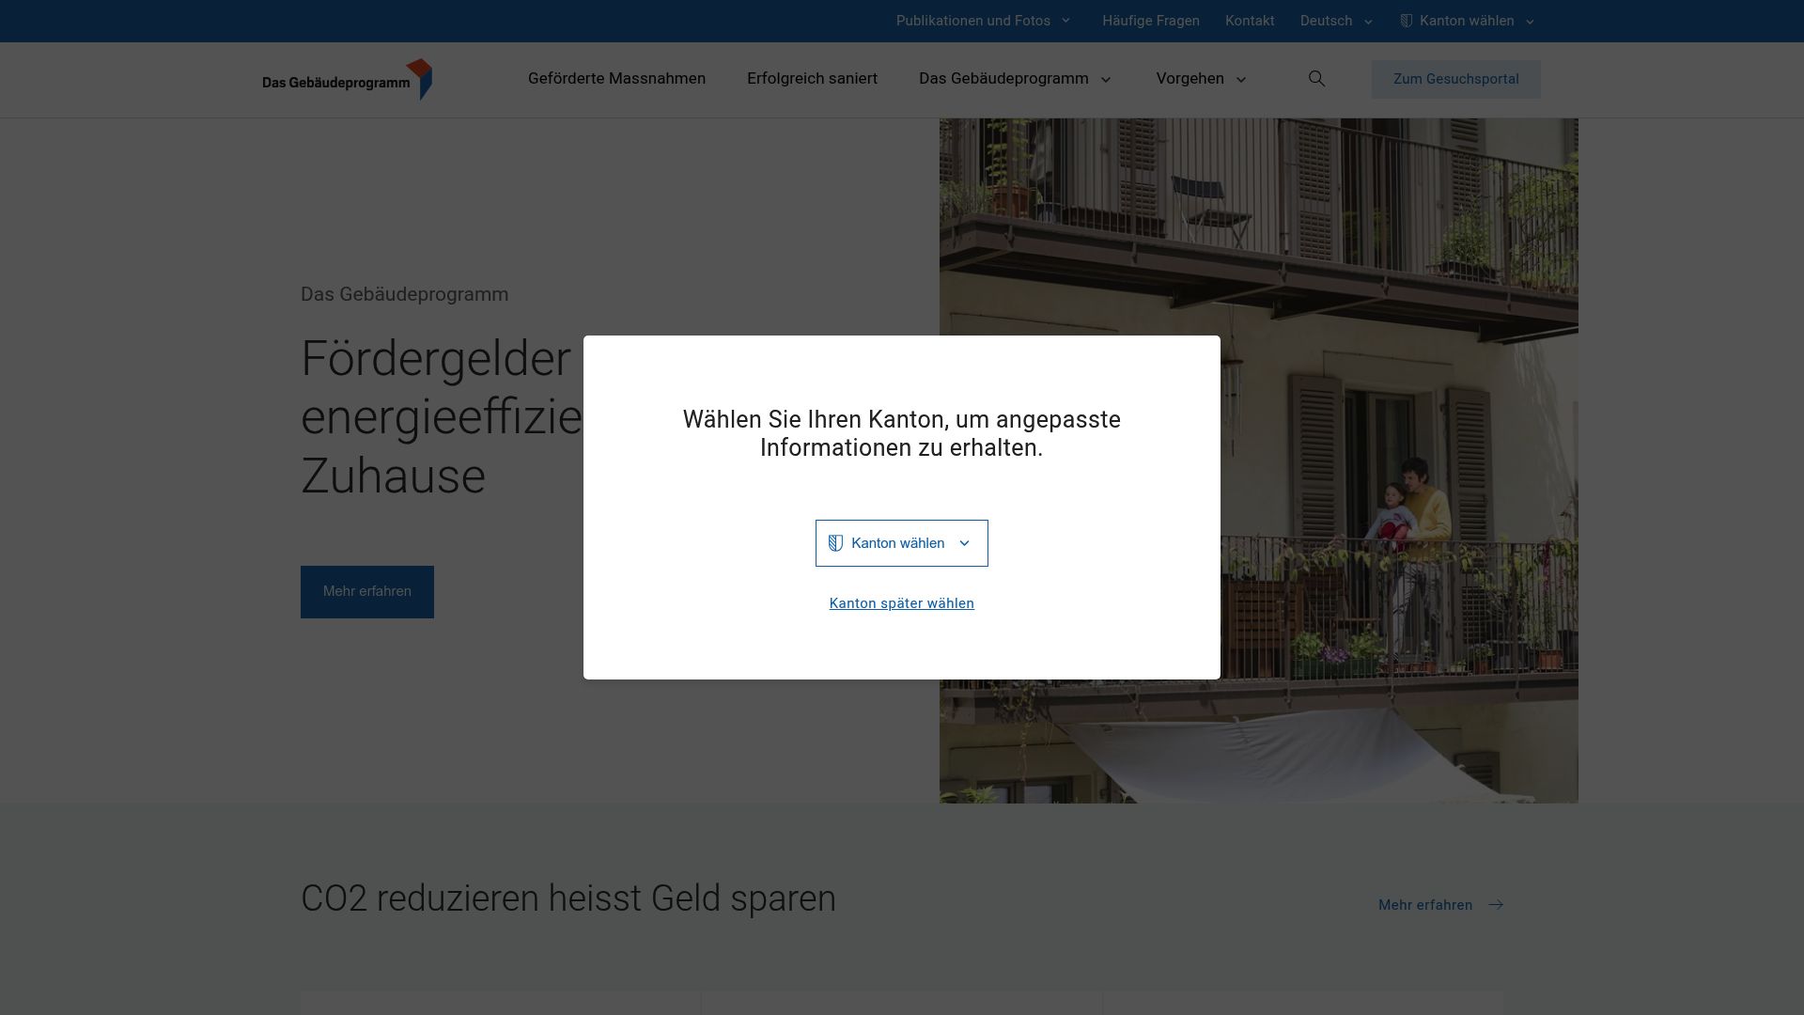The width and height of the screenshot is (1804, 1015).
Task: Click the Mehr erfahren hero button
Action: coord(366,591)
